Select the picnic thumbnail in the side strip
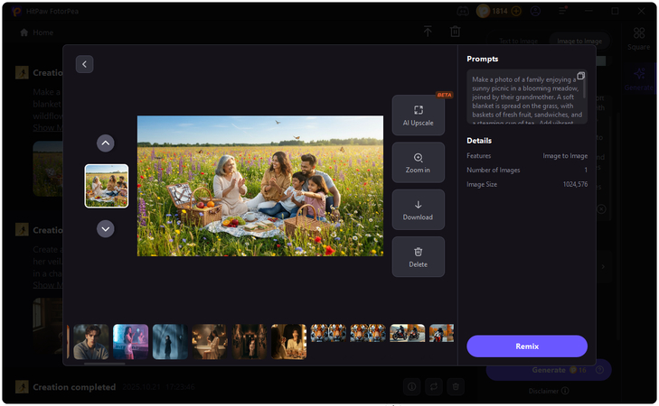The height and width of the screenshot is (406, 659). tap(107, 186)
